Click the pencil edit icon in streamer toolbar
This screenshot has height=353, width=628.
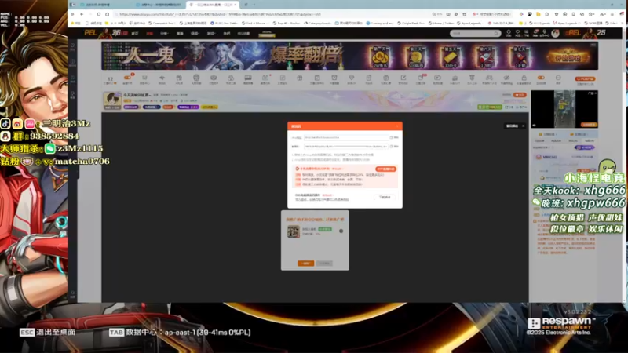[403, 78]
